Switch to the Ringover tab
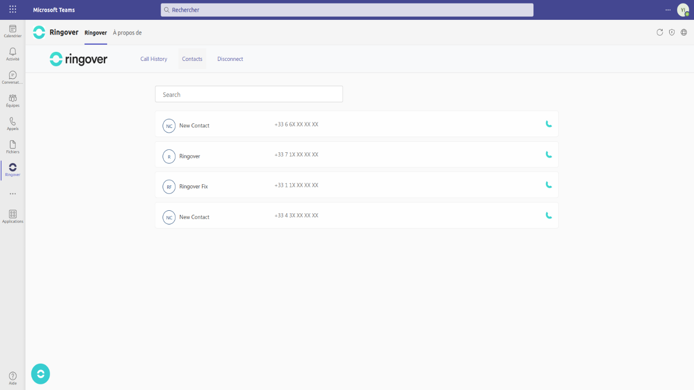The height and width of the screenshot is (390, 694). [96, 32]
